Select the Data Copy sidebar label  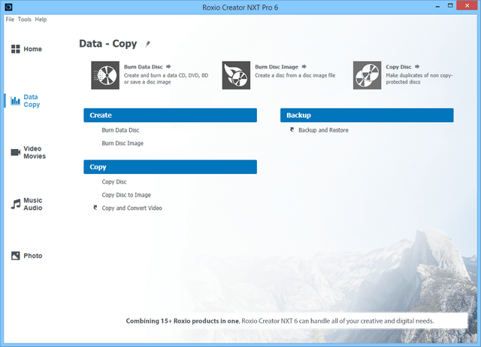point(32,101)
